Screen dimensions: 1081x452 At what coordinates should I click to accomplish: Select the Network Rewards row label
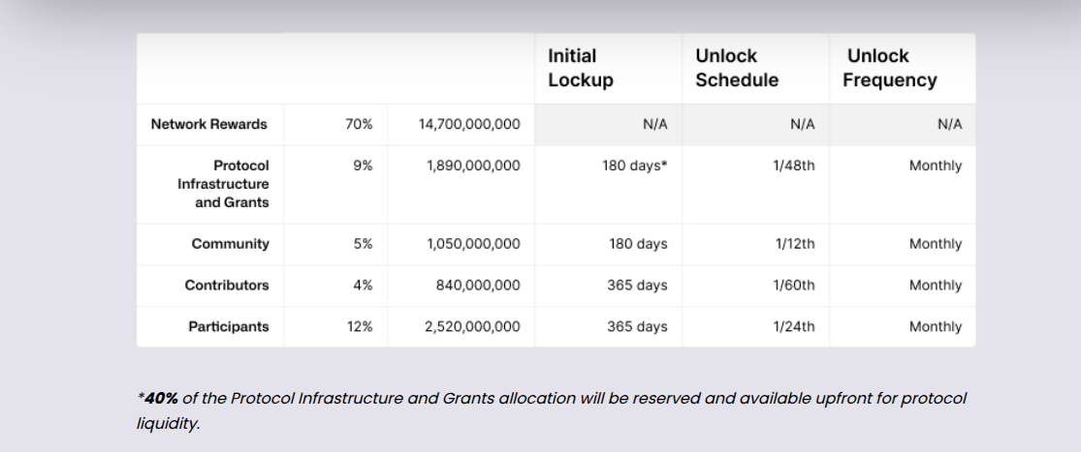208,125
